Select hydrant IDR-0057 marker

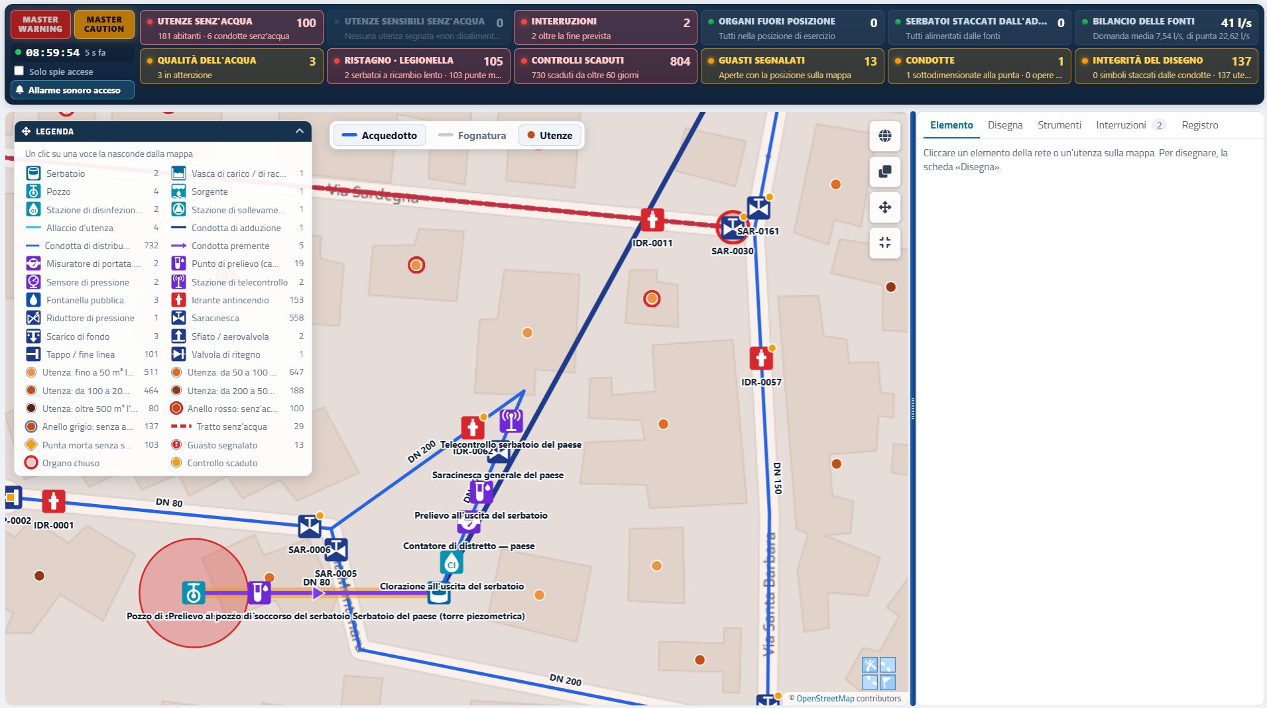[x=761, y=358]
